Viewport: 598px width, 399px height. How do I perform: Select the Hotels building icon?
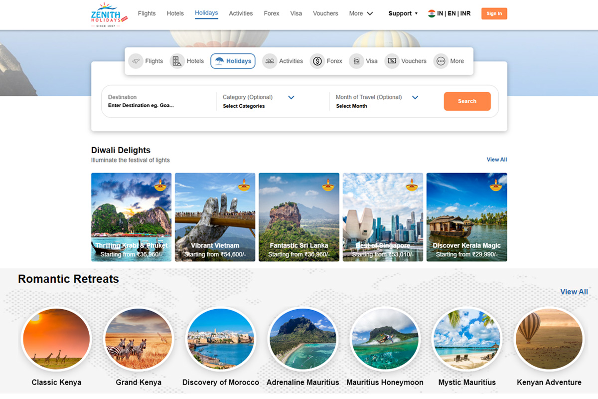click(x=177, y=61)
